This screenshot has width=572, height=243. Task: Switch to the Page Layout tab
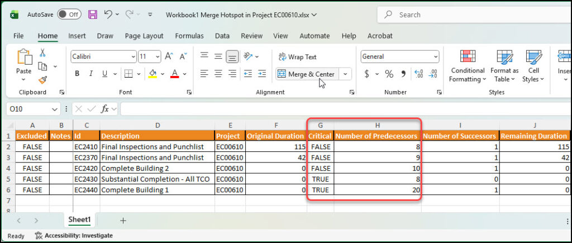click(x=144, y=36)
